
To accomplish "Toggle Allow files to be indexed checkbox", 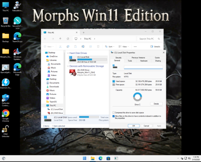I will [x=114, y=116].
